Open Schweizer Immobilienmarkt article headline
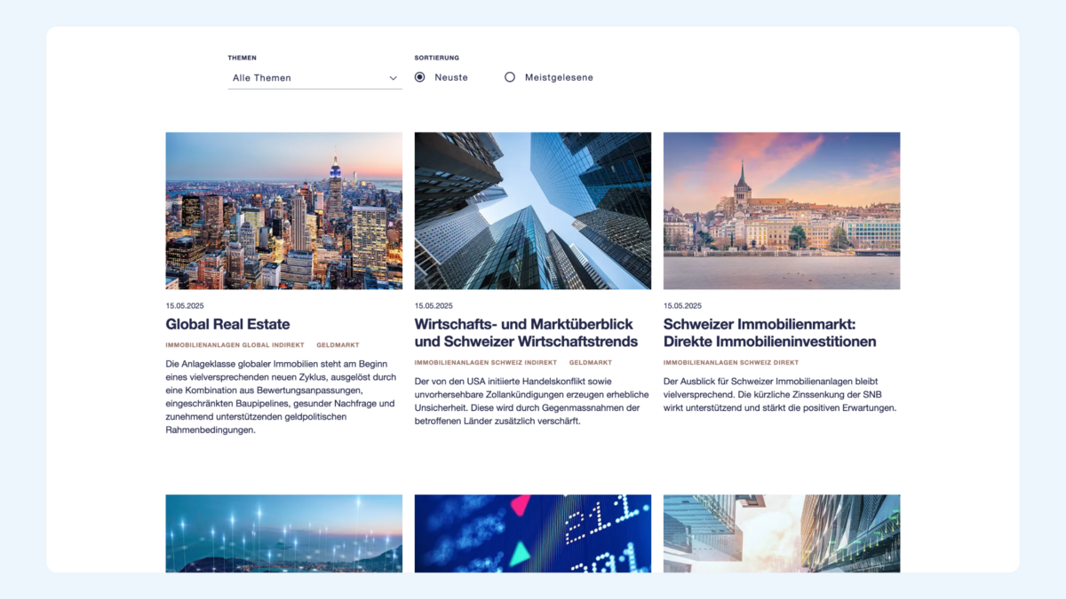The width and height of the screenshot is (1066, 599). click(x=770, y=333)
